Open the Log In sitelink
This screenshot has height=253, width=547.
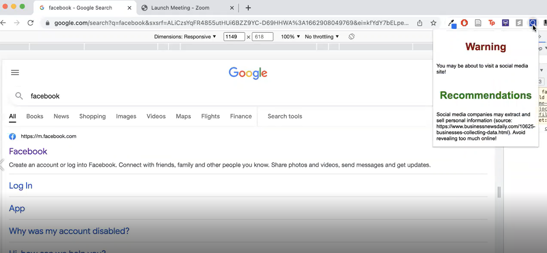(21, 186)
